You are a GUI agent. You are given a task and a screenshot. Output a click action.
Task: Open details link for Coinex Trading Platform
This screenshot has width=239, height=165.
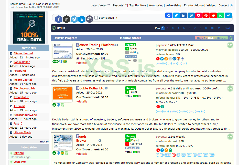click(82, 63)
